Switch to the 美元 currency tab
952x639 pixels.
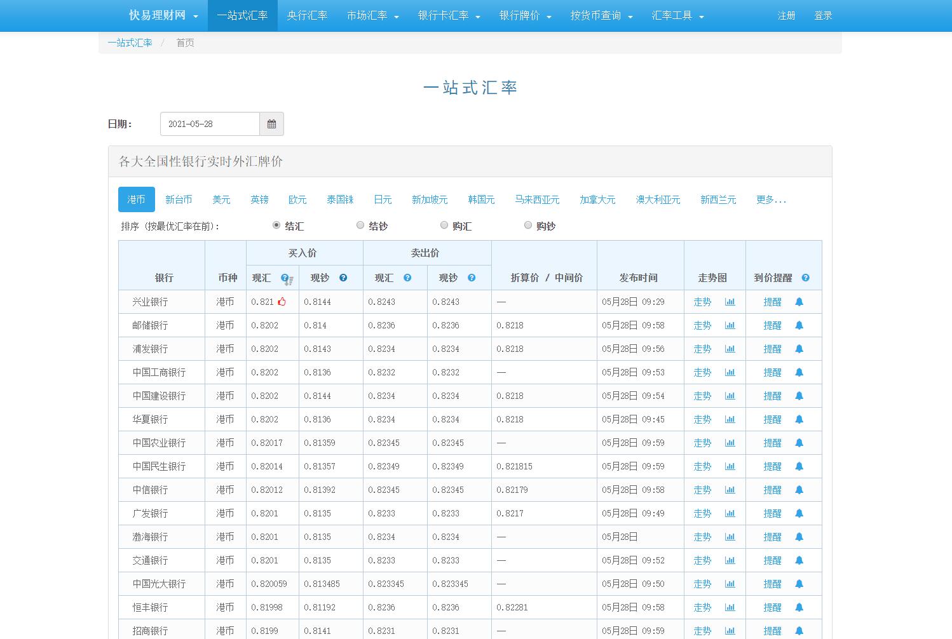(x=221, y=199)
